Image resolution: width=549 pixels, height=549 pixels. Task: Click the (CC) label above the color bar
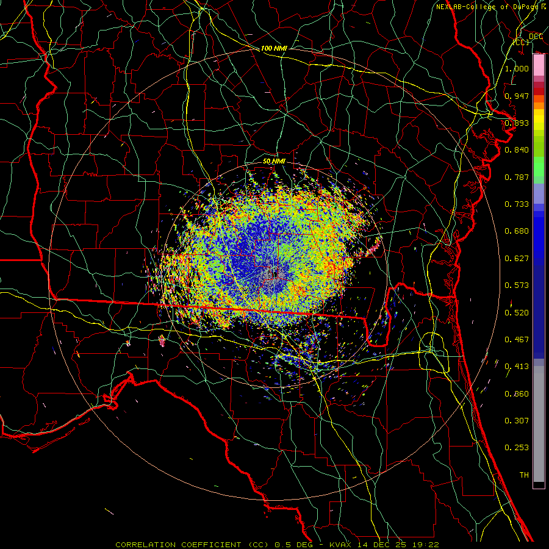(x=521, y=42)
